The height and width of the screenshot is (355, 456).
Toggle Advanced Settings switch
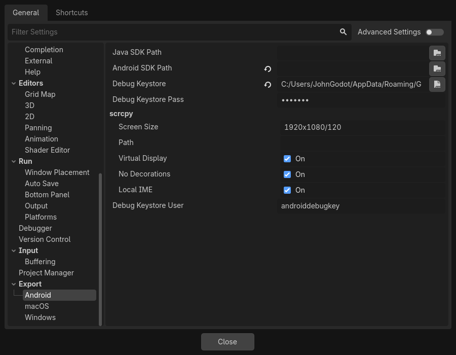[x=435, y=32]
